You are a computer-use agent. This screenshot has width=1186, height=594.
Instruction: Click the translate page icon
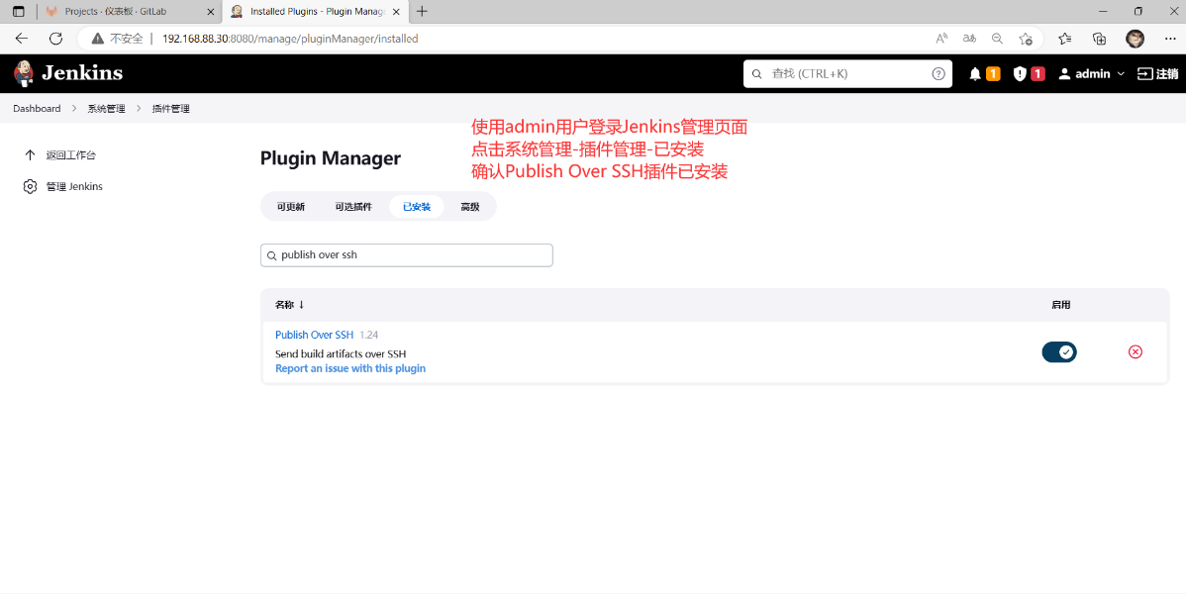click(x=969, y=39)
